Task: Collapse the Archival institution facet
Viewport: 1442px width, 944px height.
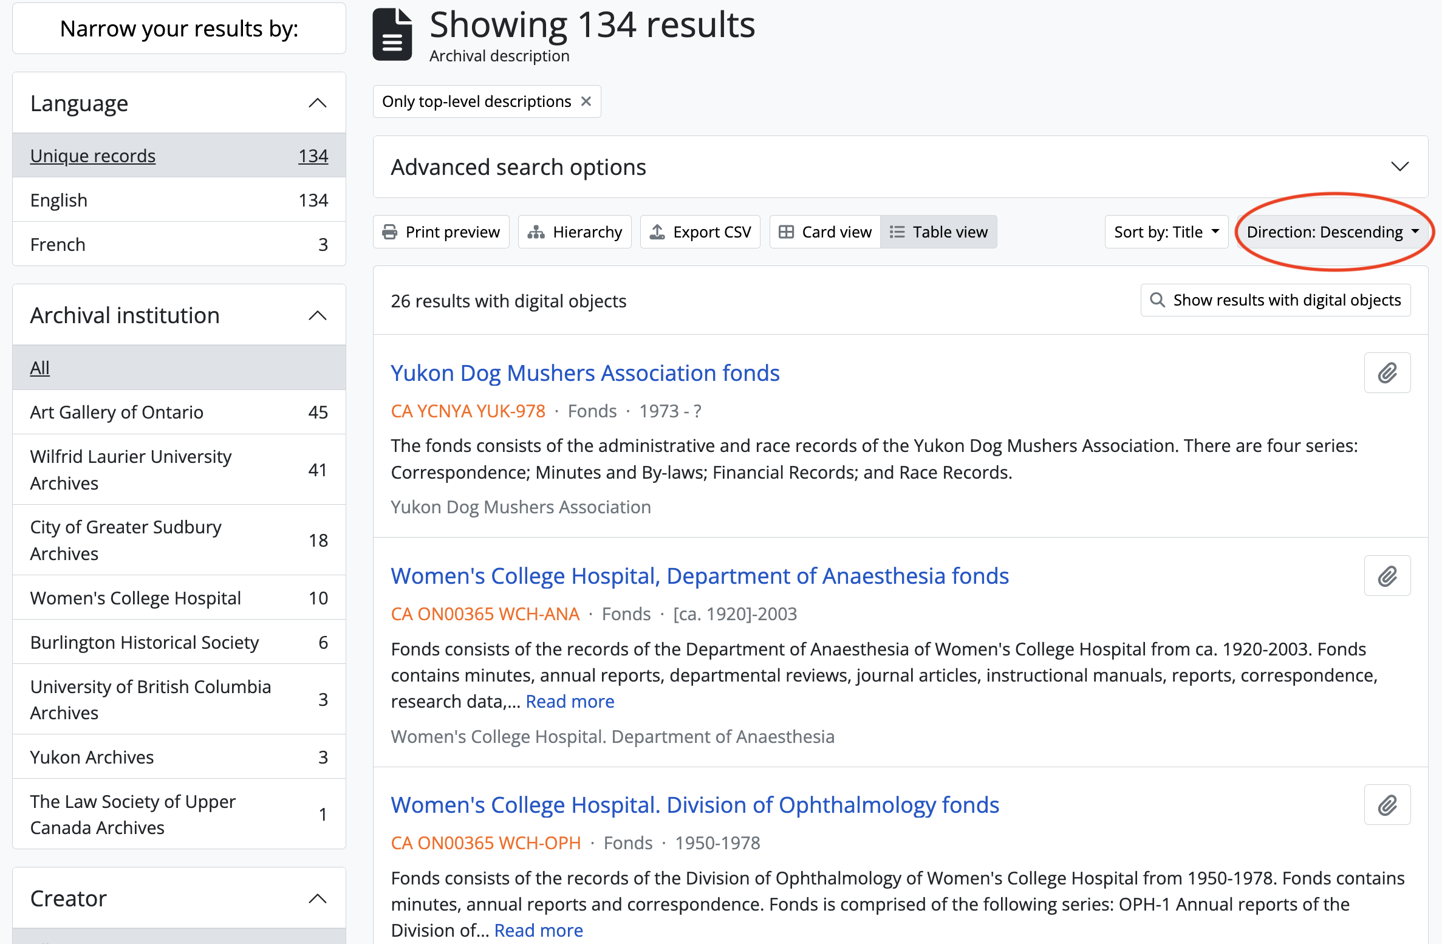Action: pos(317,315)
